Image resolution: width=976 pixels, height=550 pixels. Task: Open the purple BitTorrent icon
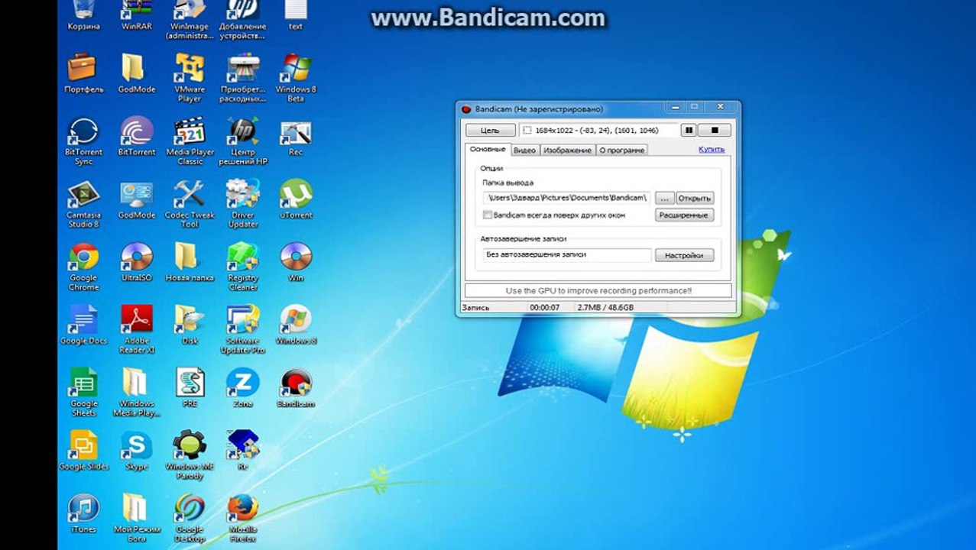[x=136, y=137]
